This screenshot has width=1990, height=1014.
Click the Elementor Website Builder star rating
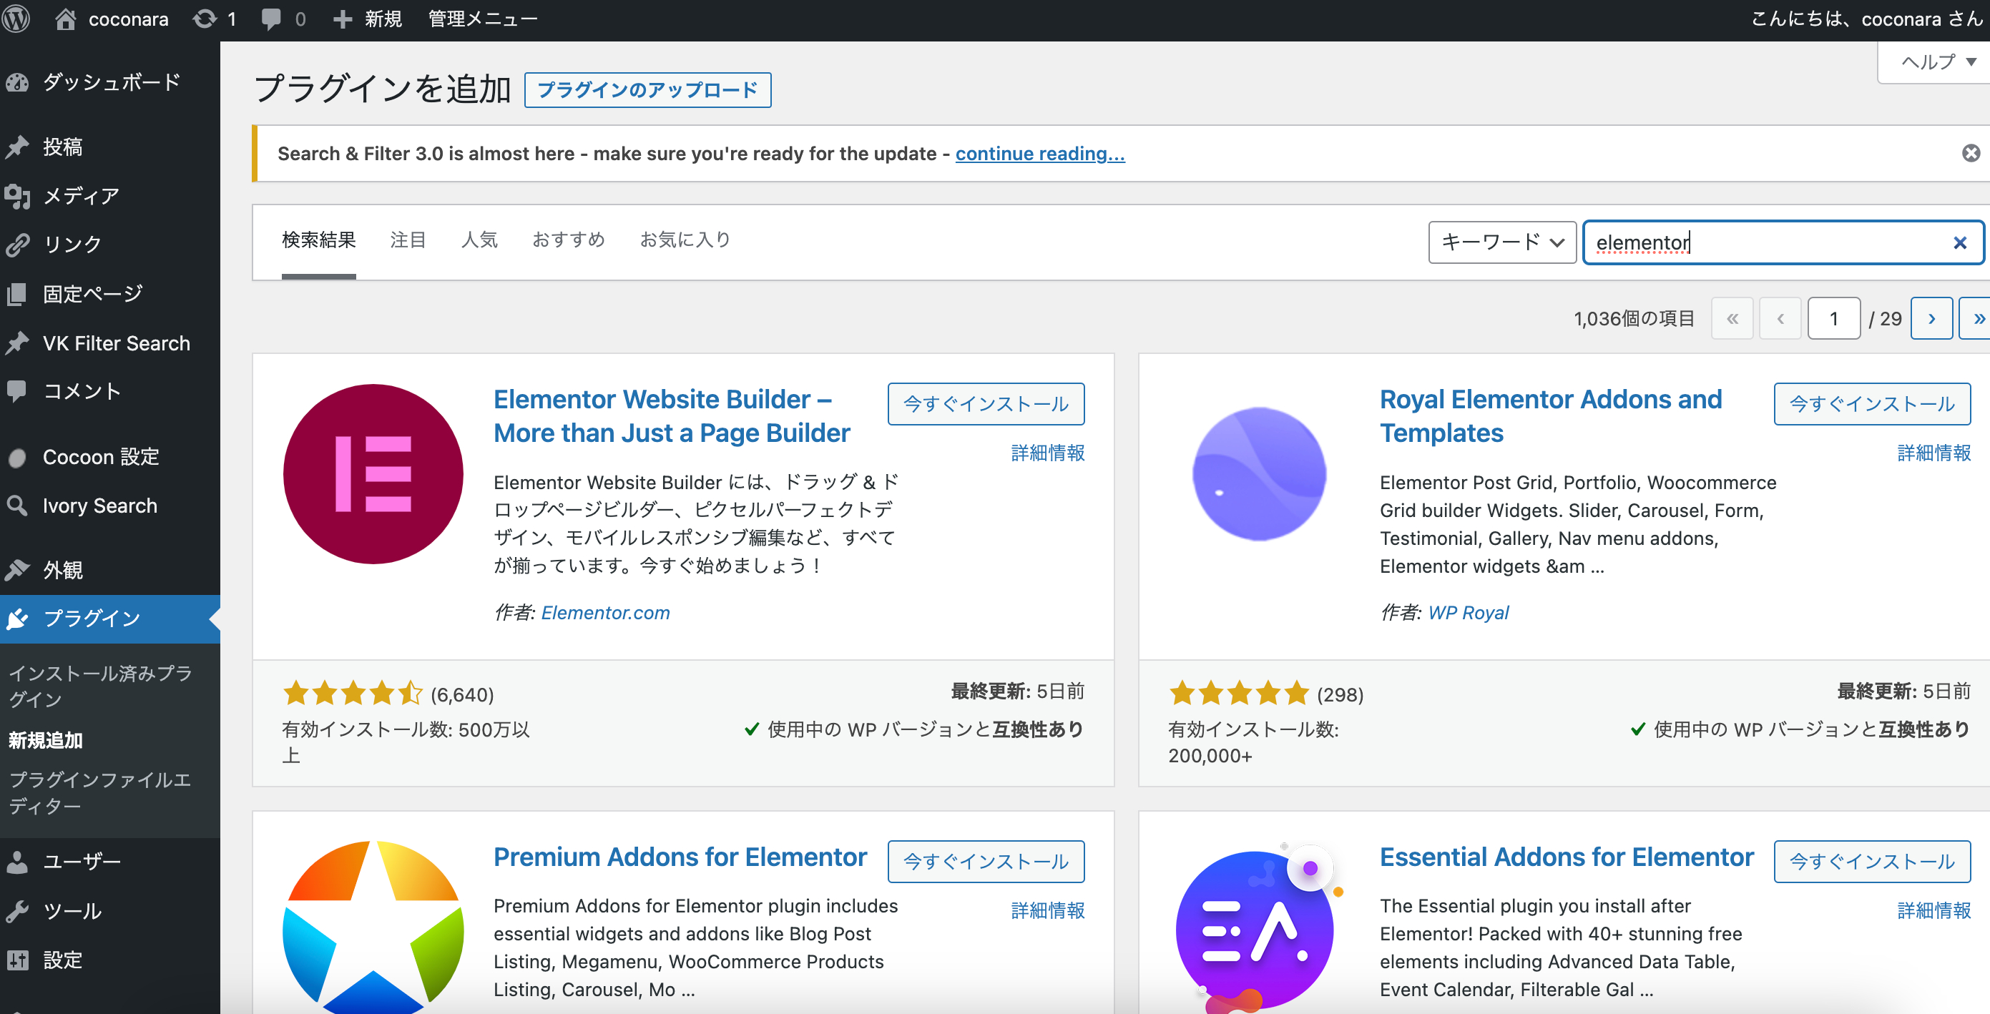(x=352, y=694)
